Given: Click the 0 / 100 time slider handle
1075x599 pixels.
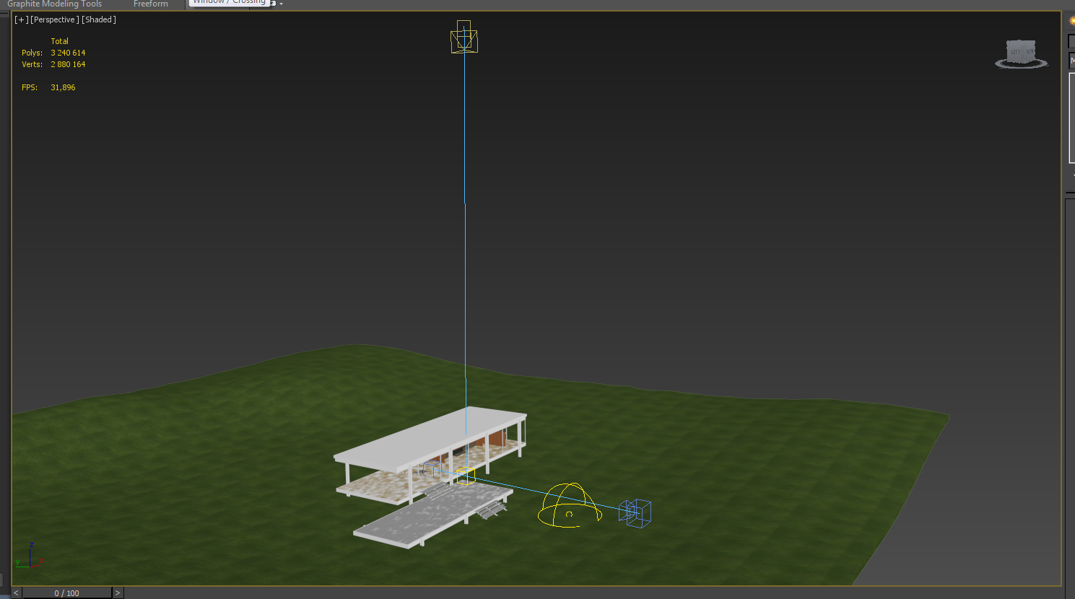Looking at the screenshot, I should [x=67, y=593].
